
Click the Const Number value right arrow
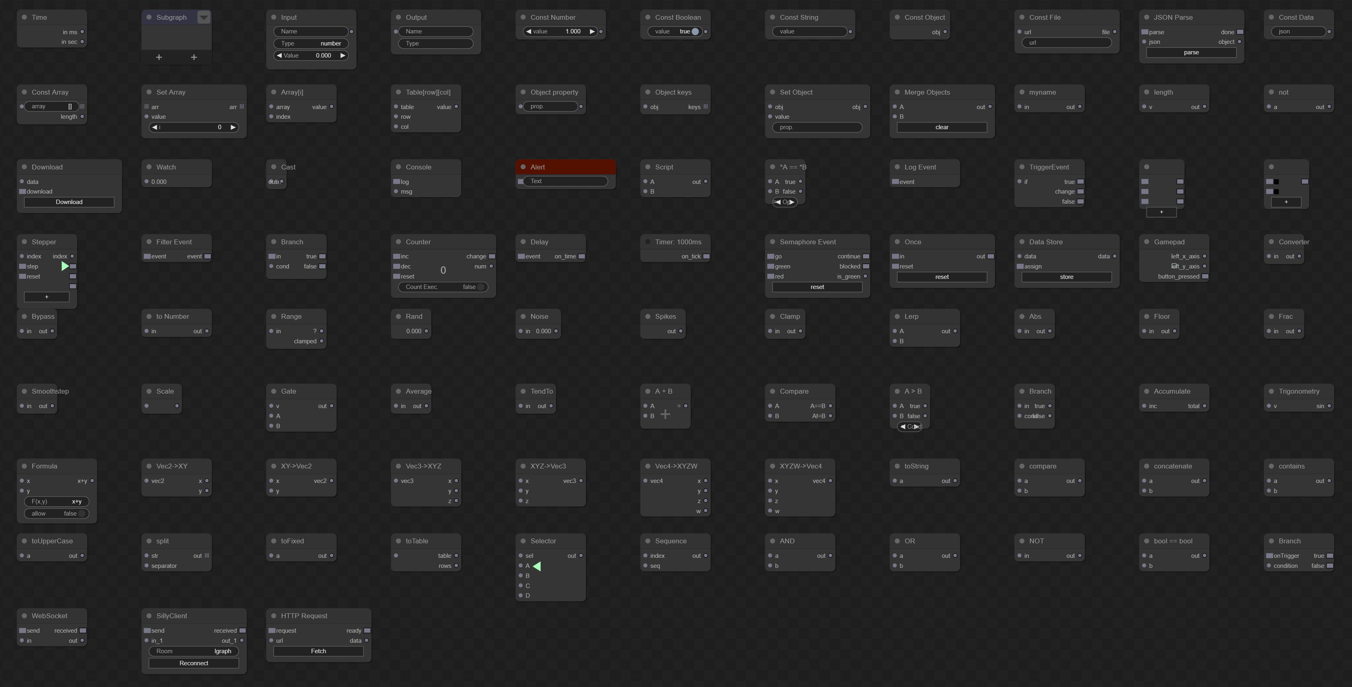coord(592,31)
